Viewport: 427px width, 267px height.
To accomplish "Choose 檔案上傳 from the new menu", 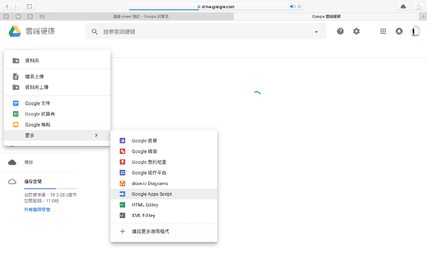I will [57, 76].
